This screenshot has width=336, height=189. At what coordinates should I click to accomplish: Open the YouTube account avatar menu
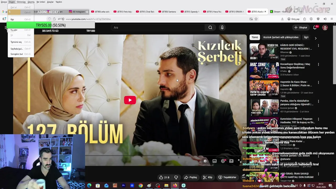325,28
